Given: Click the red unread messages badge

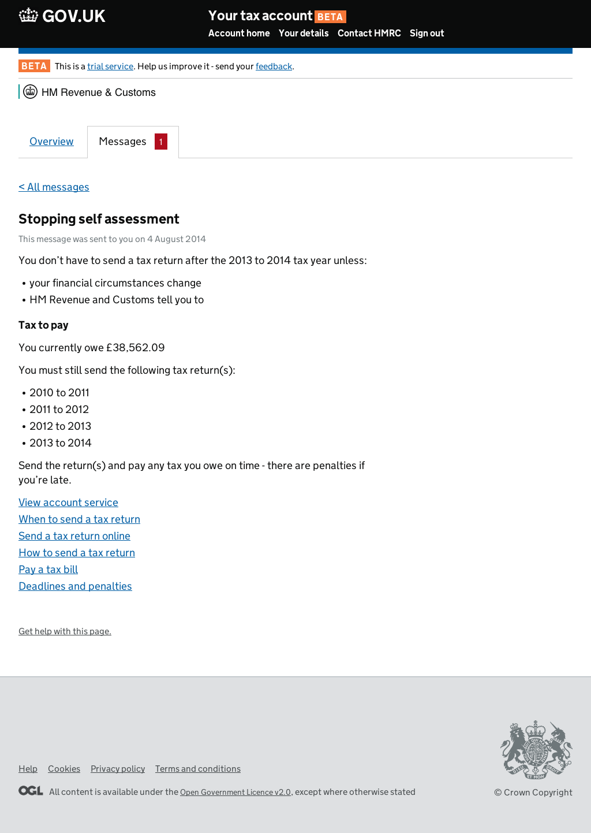Looking at the screenshot, I should tap(161, 142).
